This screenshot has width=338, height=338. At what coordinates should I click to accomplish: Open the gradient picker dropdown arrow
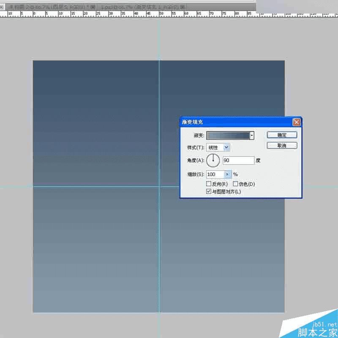[251, 136]
